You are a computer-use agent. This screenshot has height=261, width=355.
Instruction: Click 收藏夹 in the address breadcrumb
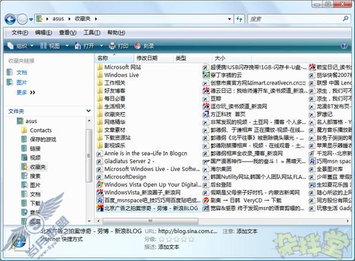point(82,19)
